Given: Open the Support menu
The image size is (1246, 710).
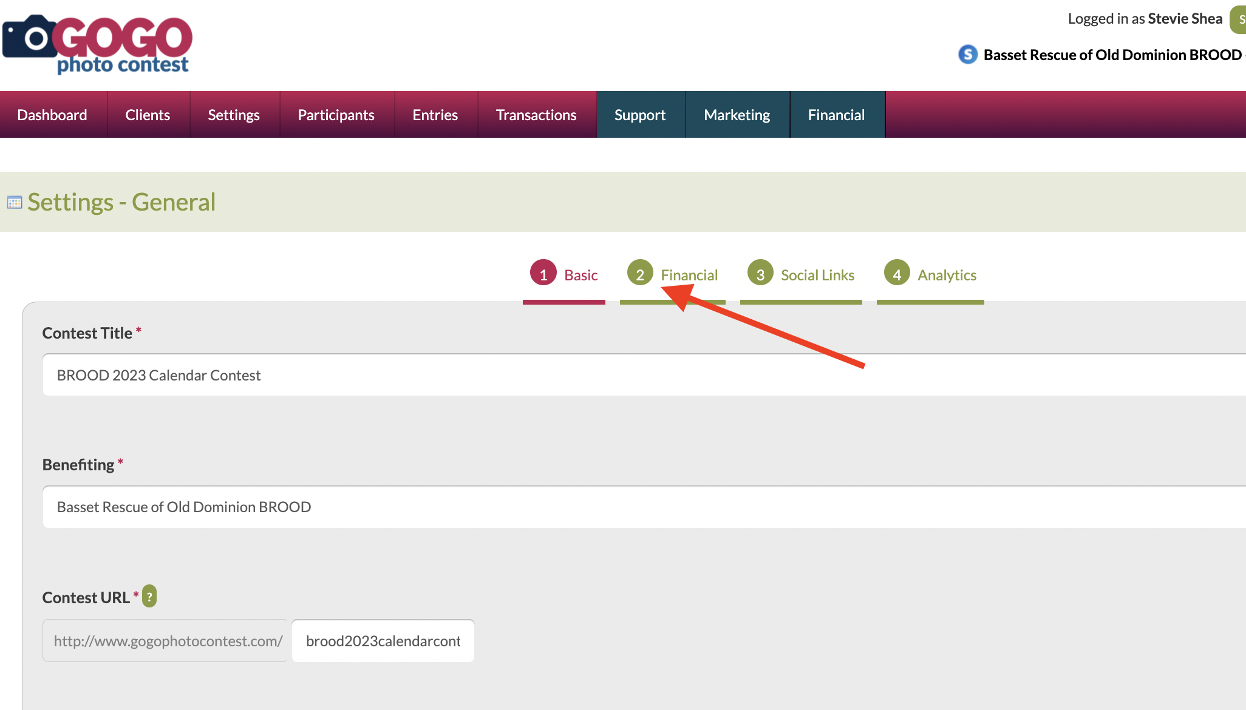Looking at the screenshot, I should tap(640, 115).
